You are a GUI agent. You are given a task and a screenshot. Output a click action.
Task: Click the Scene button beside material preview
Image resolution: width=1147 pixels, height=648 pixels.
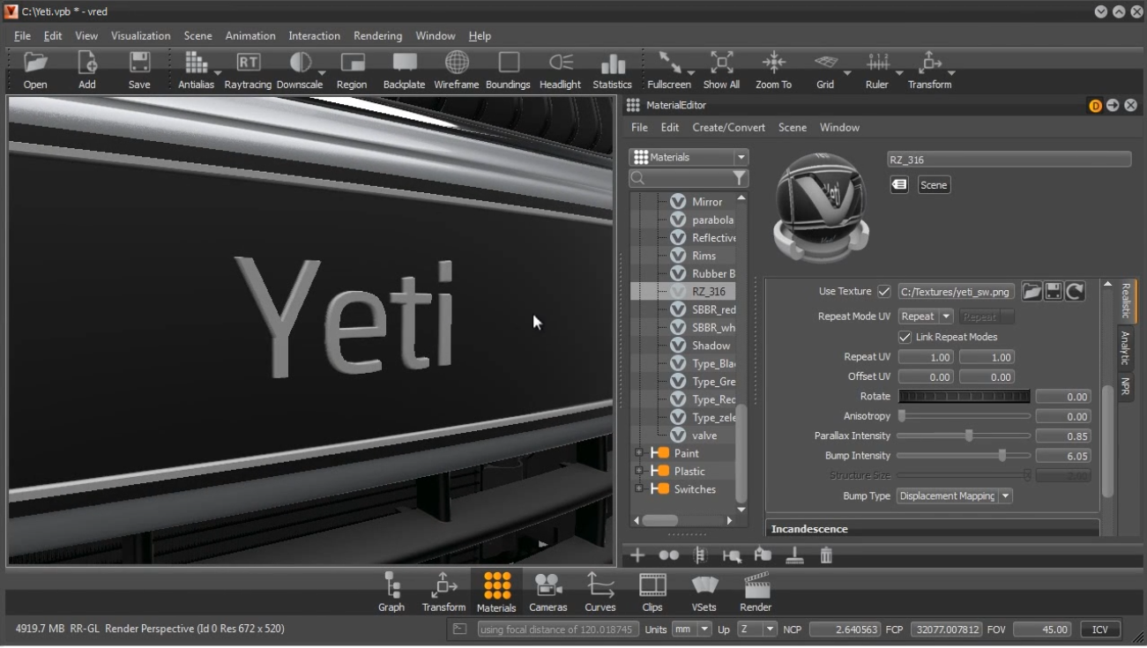click(x=934, y=185)
